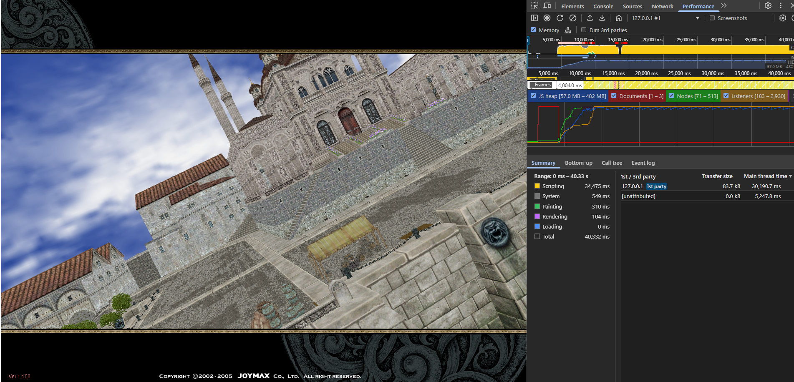Start recording with the record button
The image size is (794, 382).
pyautogui.click(x=547, y=18)
